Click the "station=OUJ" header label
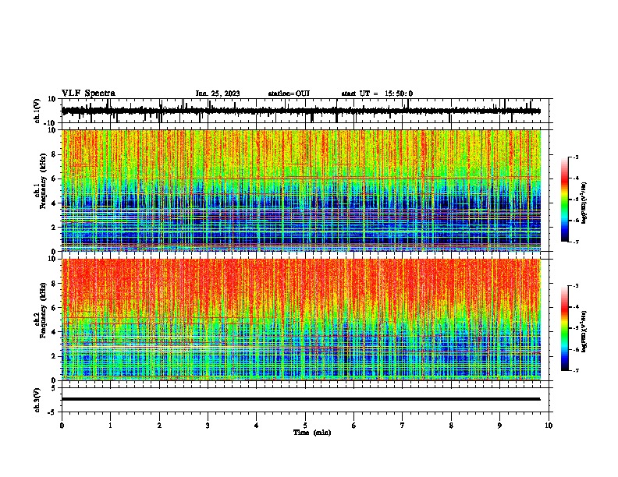The image size is (618, 477). coord(289,94)
